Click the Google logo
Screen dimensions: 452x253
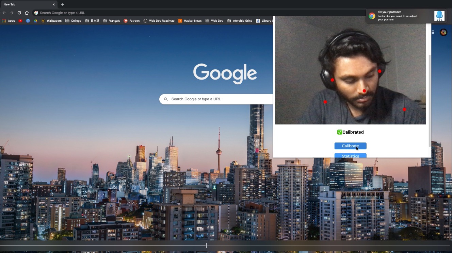click(x=225, y=73)
